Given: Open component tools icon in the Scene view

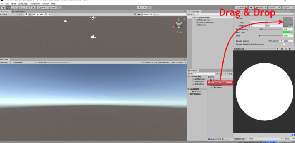Looking at the screenshot, I should click(x=135, y=15).
